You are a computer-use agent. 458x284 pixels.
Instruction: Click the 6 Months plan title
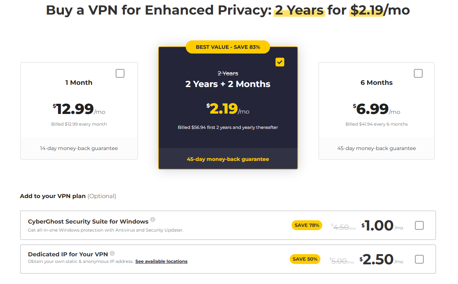[x=377, y=83]
